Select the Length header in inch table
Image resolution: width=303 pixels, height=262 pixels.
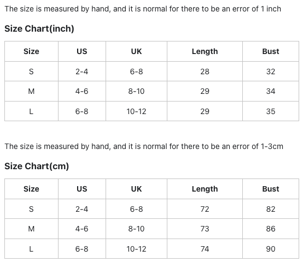click(x=205, y=51)
